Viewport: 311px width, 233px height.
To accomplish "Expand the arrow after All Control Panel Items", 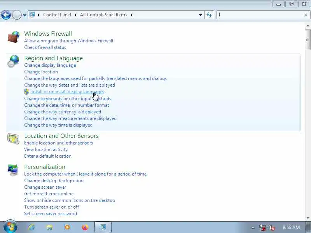I will [x=132, y=15].
